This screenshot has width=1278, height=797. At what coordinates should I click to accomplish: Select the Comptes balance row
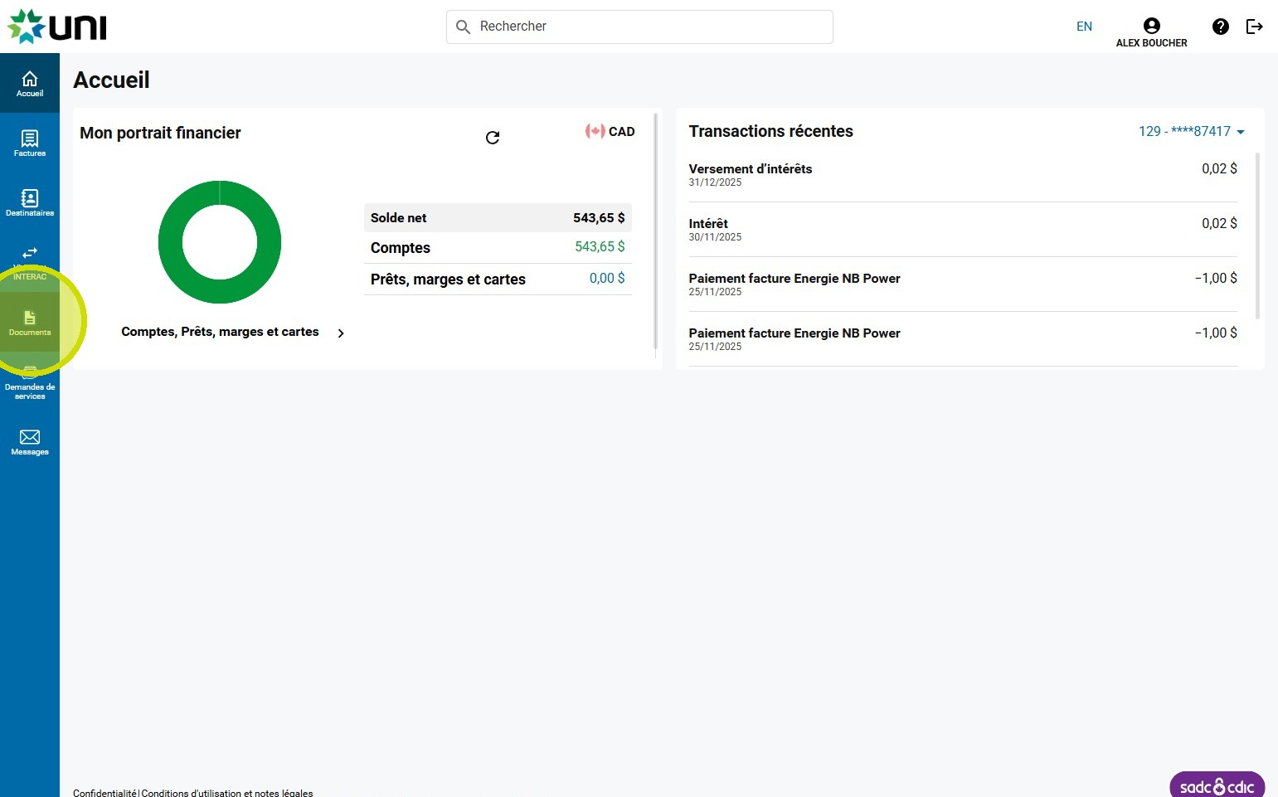point(498,247)
